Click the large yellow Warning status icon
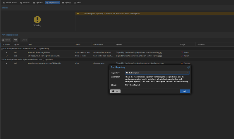The height and width of the screenshot is (139, 234). 37,20
